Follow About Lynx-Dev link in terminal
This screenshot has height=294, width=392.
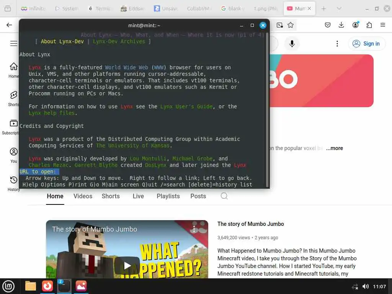[62, 41]
